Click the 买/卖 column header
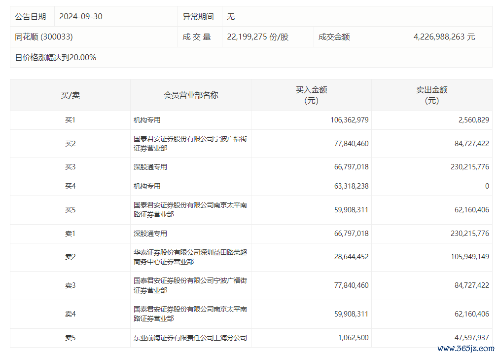Screen dimensions: 498x356 (x=70, y=95)
